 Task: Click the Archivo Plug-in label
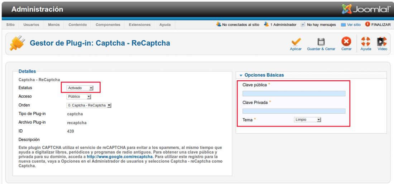click(x=32, y=122)
